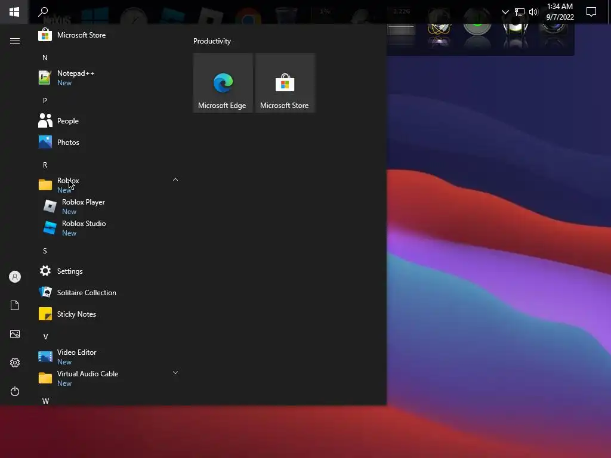Launch Roblox Player
Image resolution: width=611 pixels, height=458 pixels.
click(109, 206)
